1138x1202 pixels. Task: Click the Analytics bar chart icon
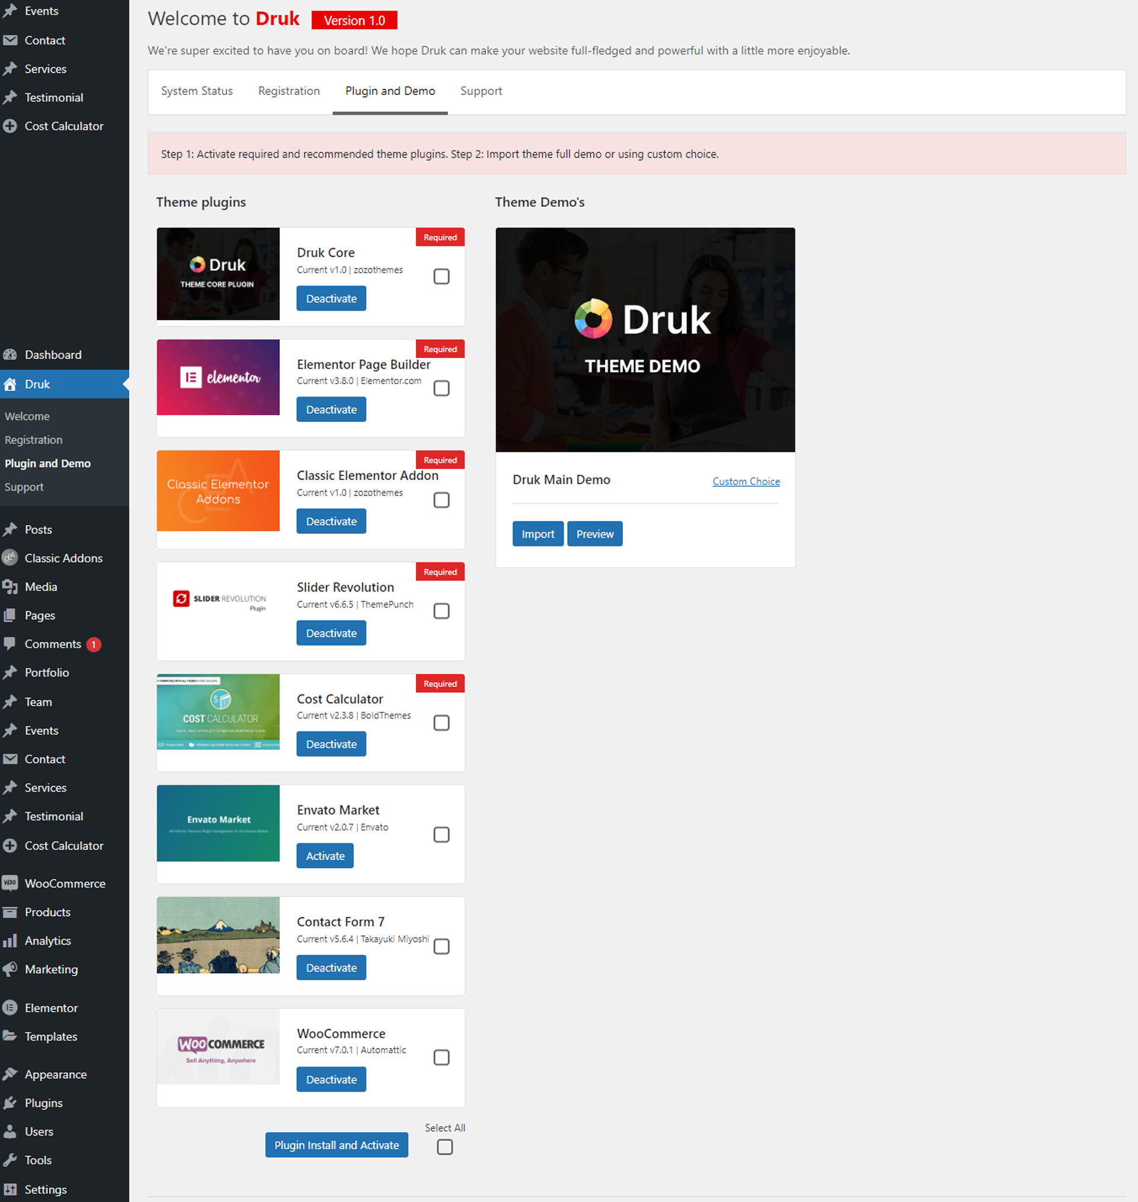pos(10,941)
